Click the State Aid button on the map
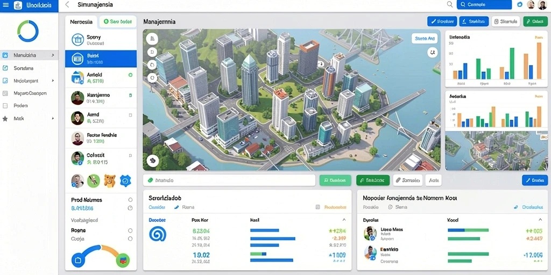This screenshot has width=551, height=275. point(425,39)
